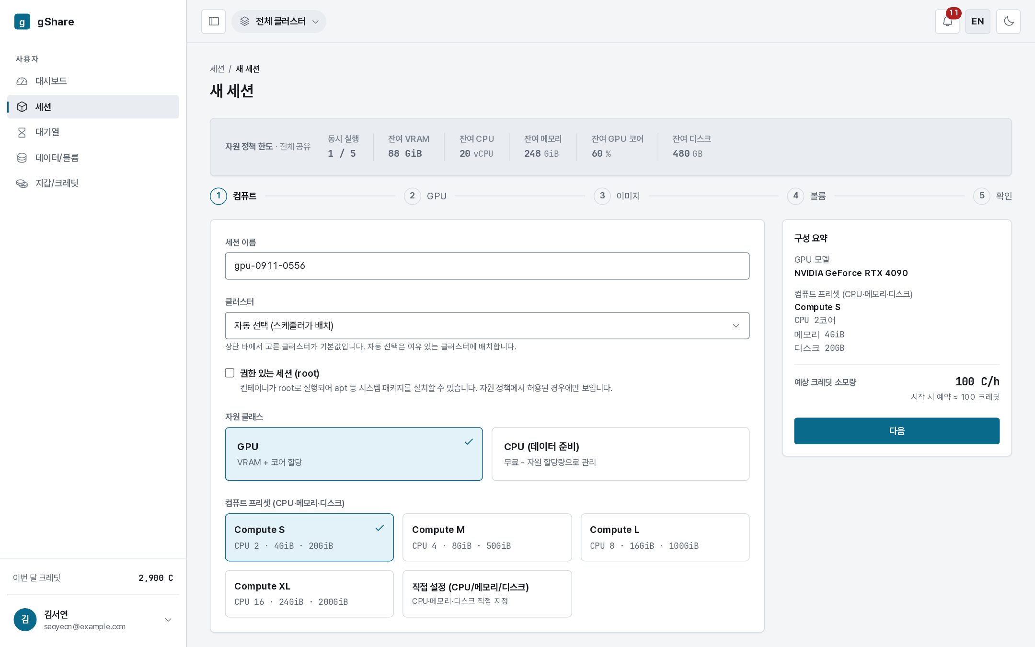1035x647 pixels.
Task: Enable the 권한 있는 세션 (root) checkbox
Action: (x=230, y=373)
